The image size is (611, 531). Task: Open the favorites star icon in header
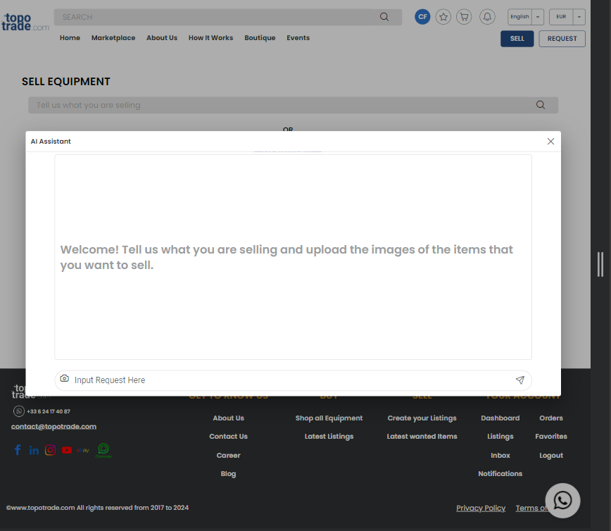point(443,17)
